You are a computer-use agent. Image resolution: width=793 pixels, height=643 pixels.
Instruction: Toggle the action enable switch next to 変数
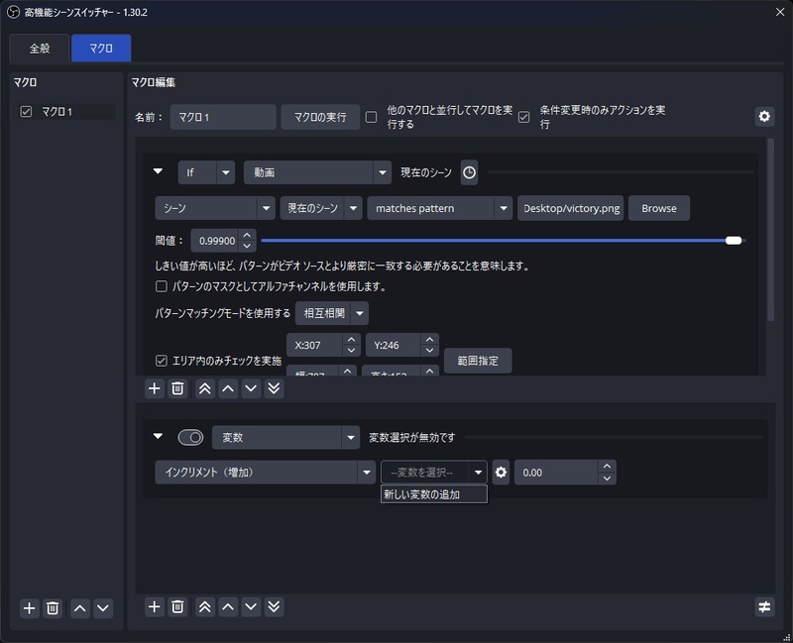(190, 437)
